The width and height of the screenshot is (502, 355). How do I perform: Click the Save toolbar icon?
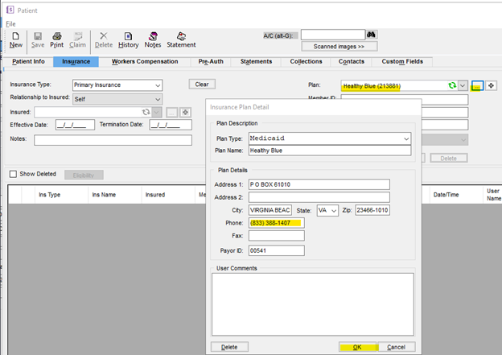[38, 40]
